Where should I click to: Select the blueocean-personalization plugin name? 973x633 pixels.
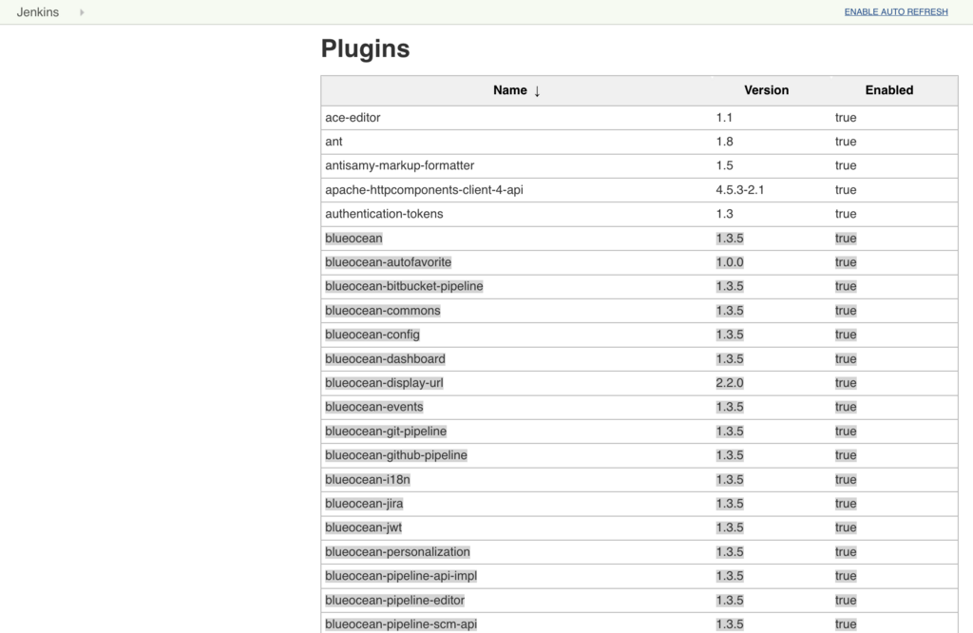(x=397, y=551)
